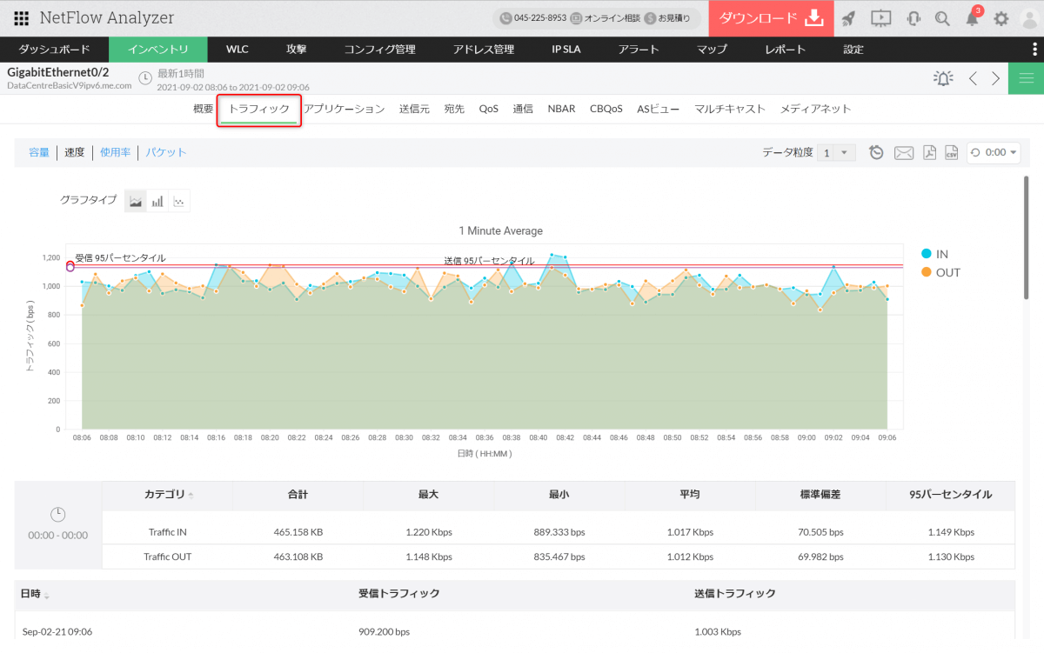Switch to the アプリケーション tab
This screenshot has width=1044, height=653.
pos(344,109)
